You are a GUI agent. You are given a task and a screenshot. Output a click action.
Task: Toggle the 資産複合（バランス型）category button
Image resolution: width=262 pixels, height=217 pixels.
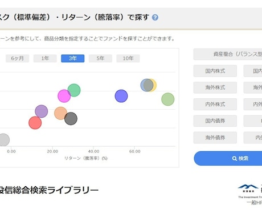[x=228, y=54]
